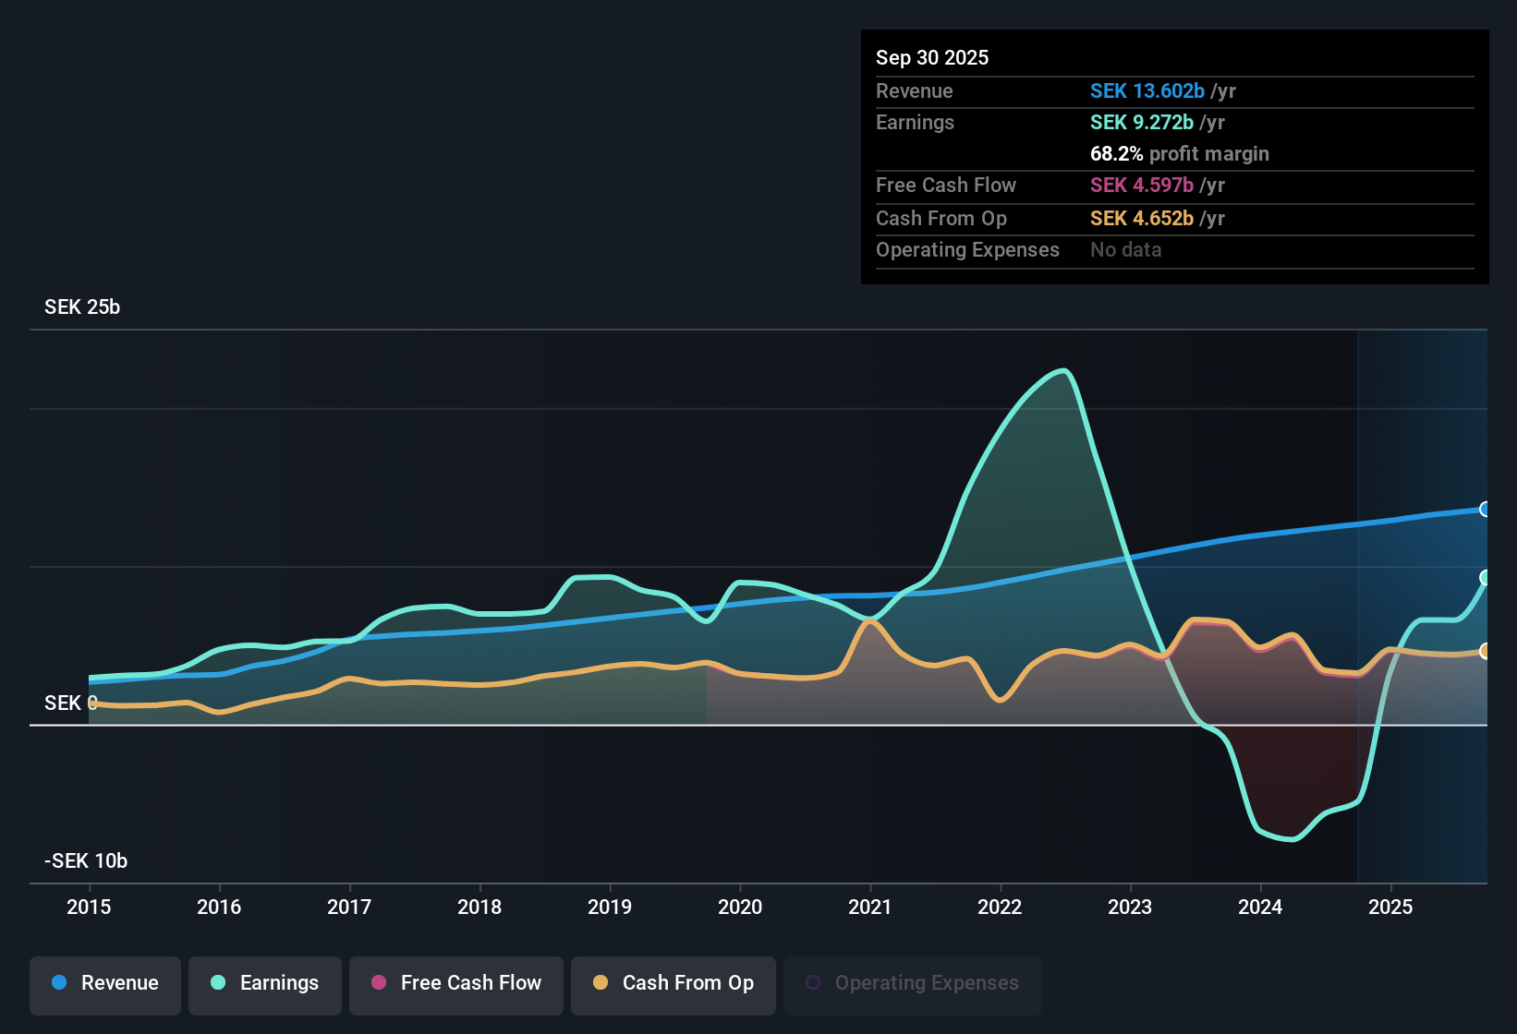The width and height of the screenshot is (1517, 1034).
Task: Toggle the Free Cash Flow series visibility
Action: tap(455, 984)
